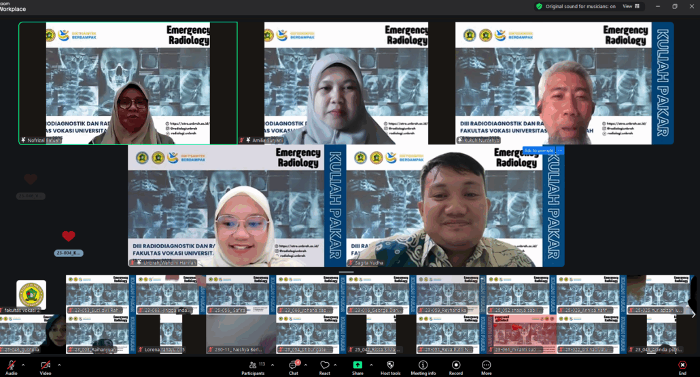
Task: Show Meeting info
Action: tap(423, 366)
